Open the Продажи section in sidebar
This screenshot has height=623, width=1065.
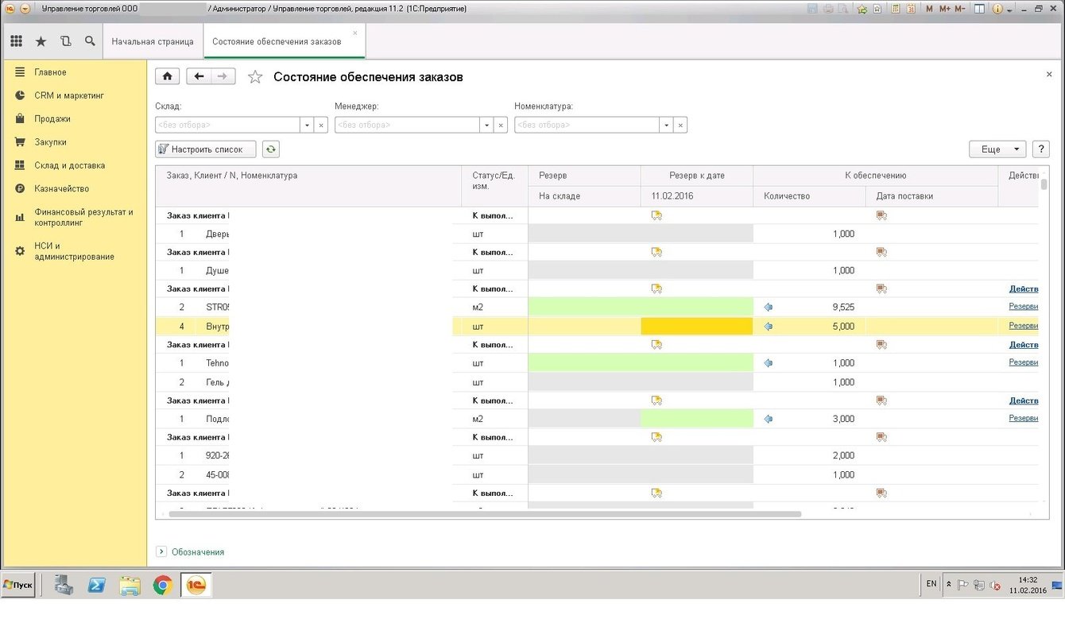coord(52,119)
